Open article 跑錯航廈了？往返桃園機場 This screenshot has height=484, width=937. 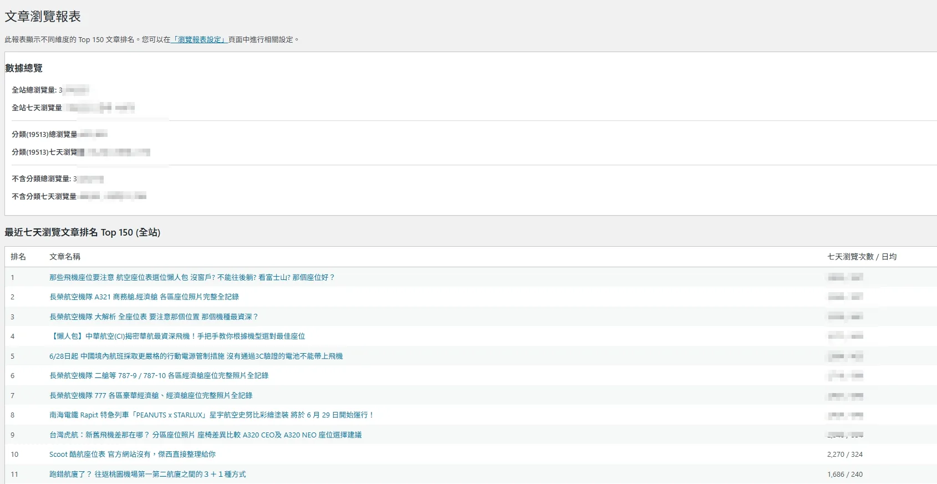coord(147,474)
